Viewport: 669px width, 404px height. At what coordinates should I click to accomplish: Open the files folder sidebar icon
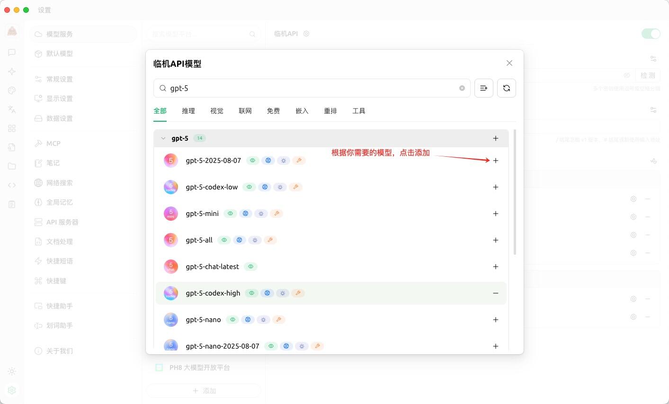pyautogui.click(x=12, y=166)
